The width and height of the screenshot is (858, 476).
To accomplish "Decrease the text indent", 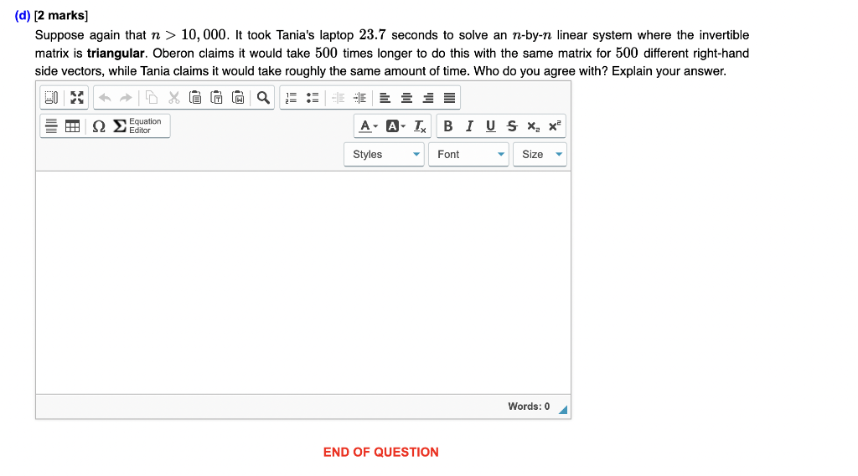I will coord(339,98).
